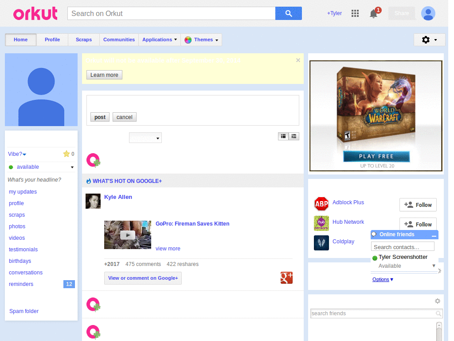Image resolution: width=454 pixels, height=341 pixels.
Task: Click the Search on Orkut field
Action: pyautogui.click(x=172, y=13)
